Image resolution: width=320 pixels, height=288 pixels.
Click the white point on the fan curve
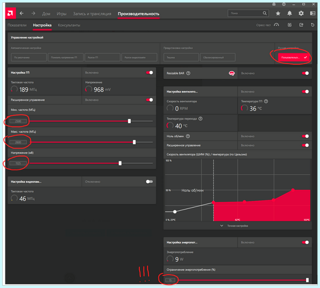coord(175,212)
